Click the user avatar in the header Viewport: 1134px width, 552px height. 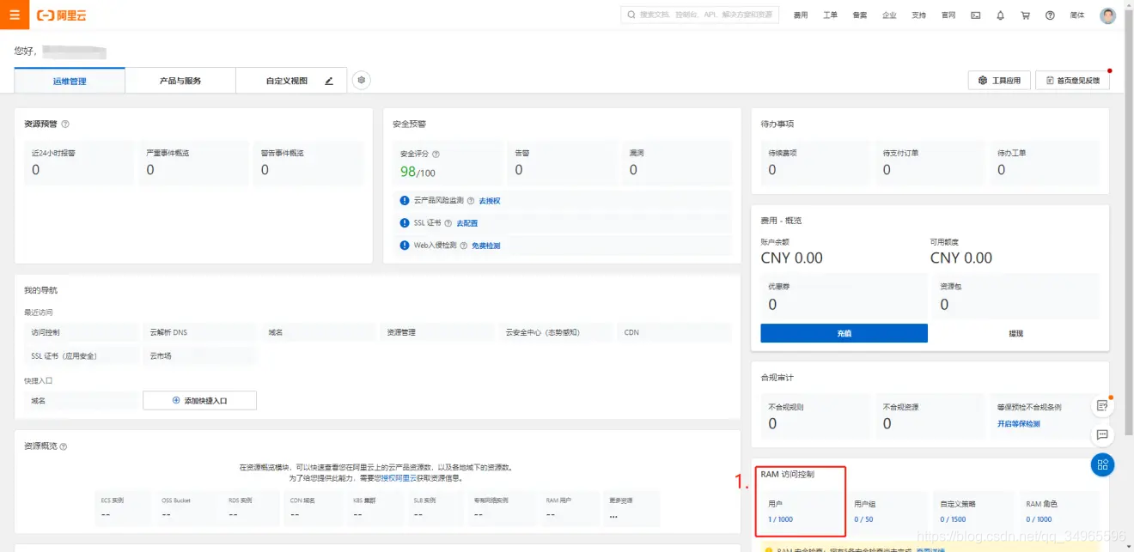pyautogui.click(x=1108, y=15)
